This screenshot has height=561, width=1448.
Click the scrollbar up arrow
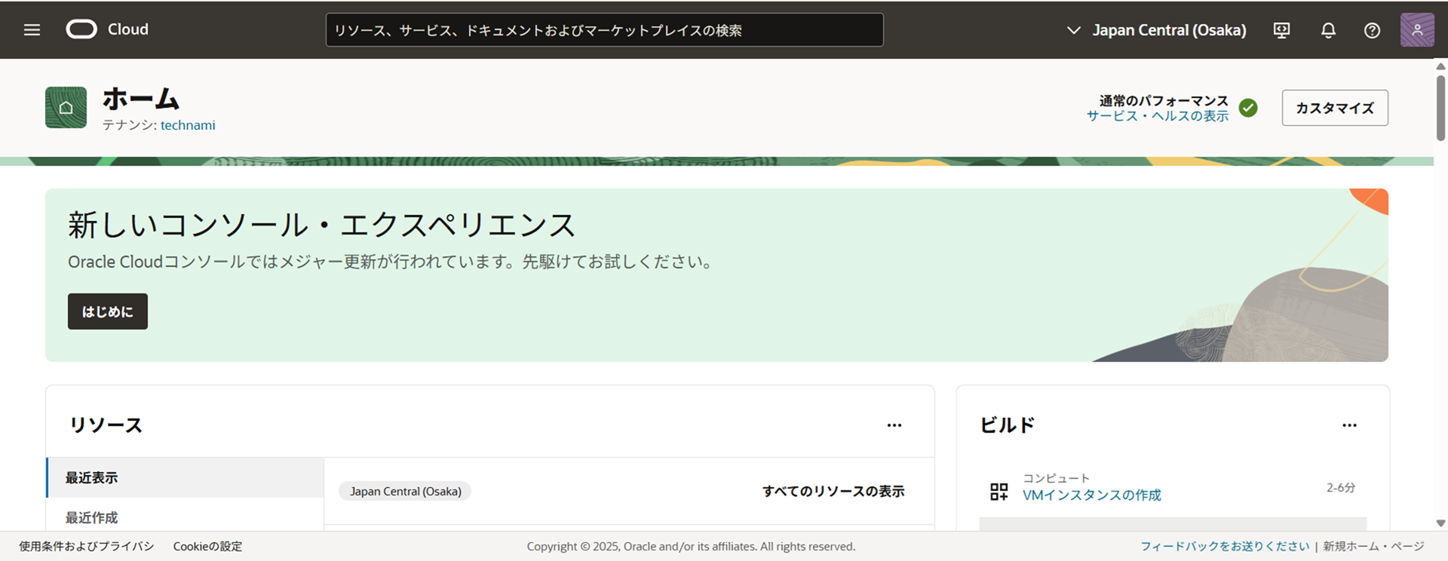pos(1440,66)
